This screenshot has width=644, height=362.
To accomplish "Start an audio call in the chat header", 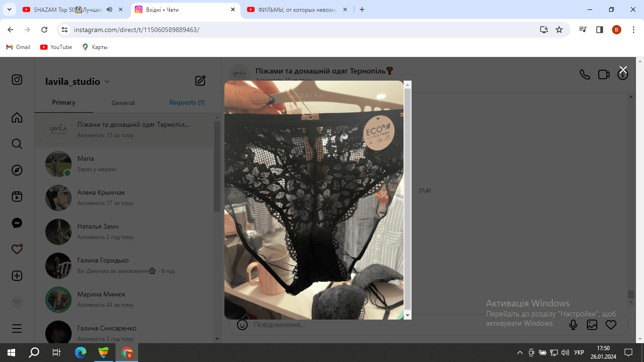I will pyautogui.click(x=585, y=74).
